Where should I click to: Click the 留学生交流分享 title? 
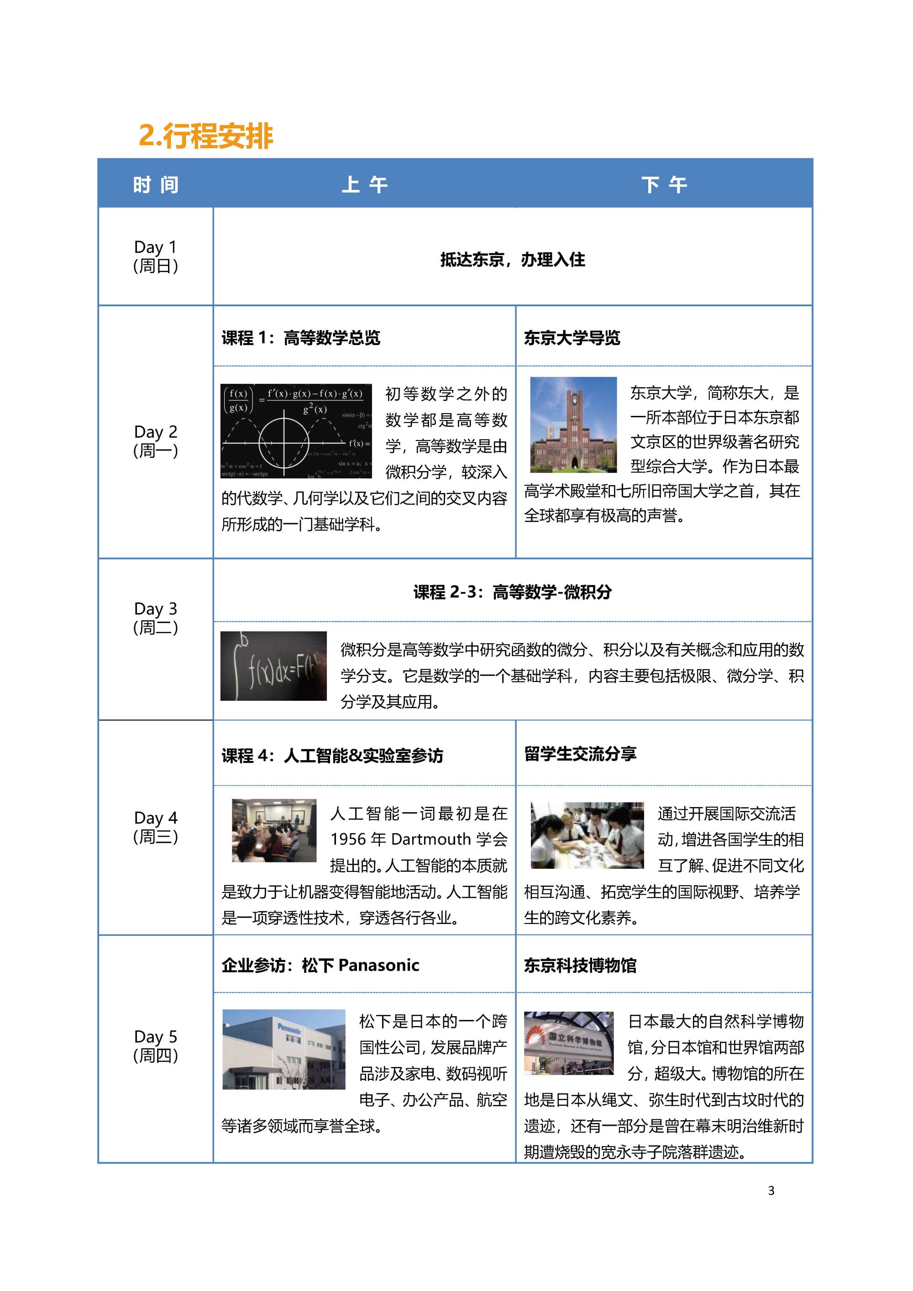point(580,753)
